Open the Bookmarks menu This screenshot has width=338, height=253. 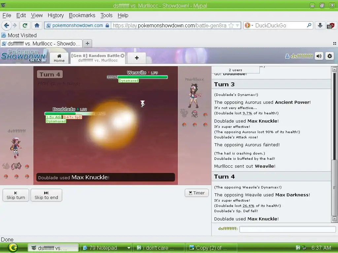click(82, 15)
